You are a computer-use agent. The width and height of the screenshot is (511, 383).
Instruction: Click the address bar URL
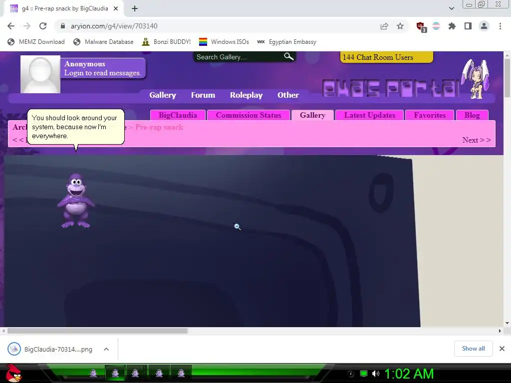tap(114, 26)
